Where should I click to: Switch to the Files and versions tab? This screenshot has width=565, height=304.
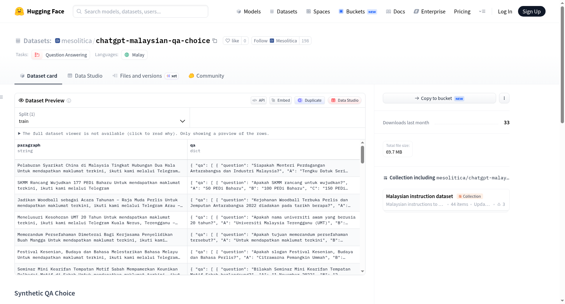click(145, 76)
